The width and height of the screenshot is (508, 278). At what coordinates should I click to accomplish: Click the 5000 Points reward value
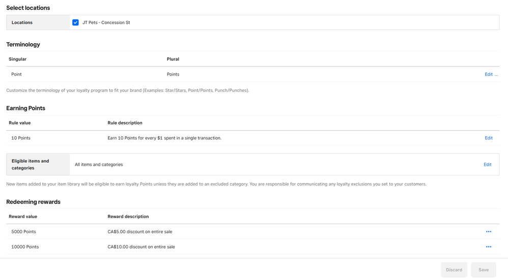(23, 231)
